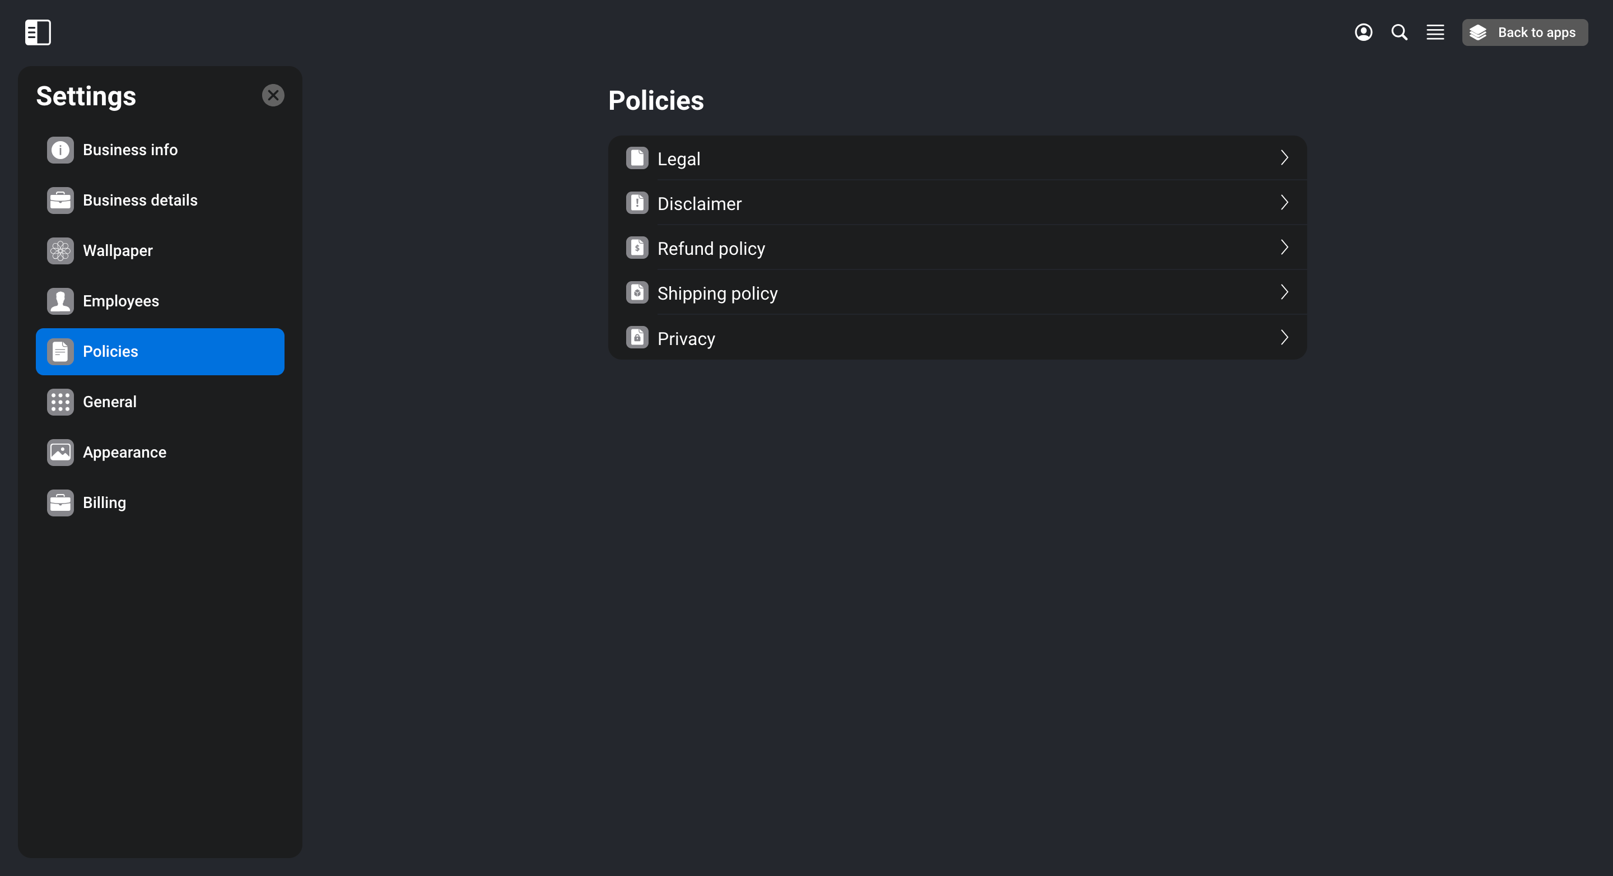Click the Disclaimer exclamation document icon
The image size is (1613, 876).
pos(637,203)
